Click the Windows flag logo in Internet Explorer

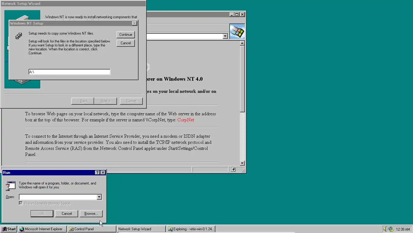pos(237,32)
